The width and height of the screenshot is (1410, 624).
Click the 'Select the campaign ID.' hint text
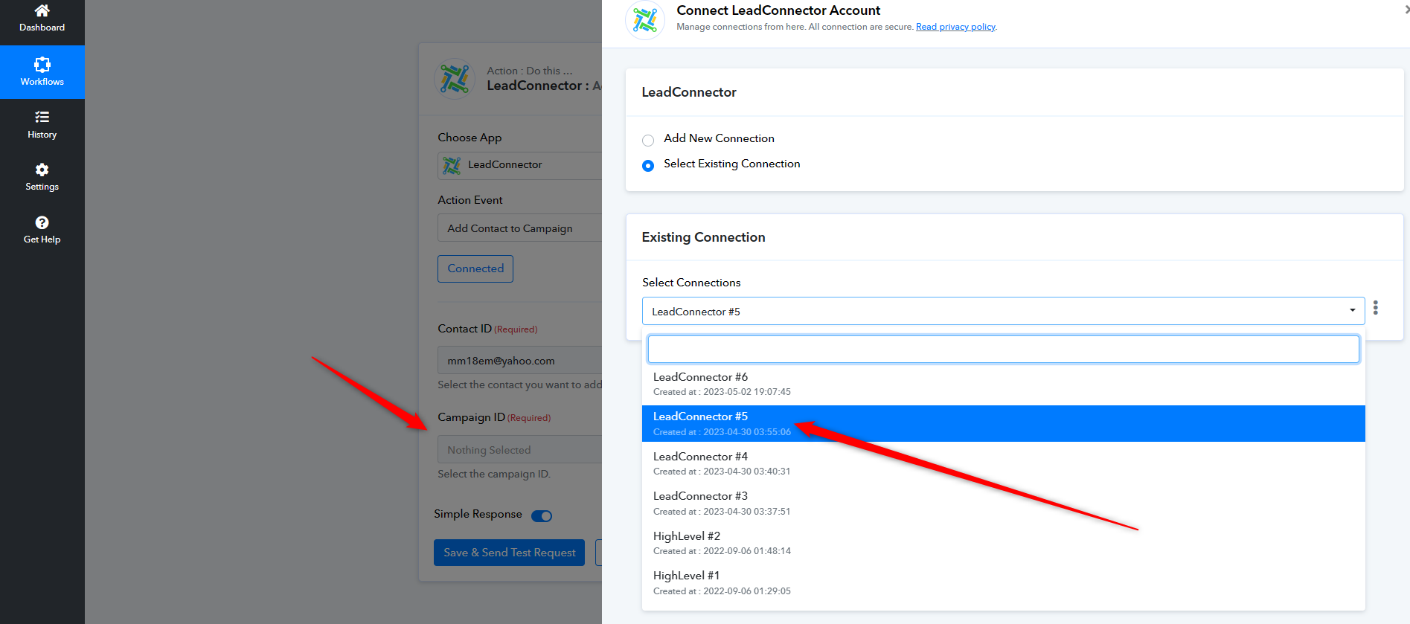[494, 474]
